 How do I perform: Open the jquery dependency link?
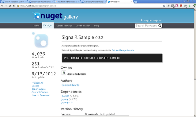(65, 99)
